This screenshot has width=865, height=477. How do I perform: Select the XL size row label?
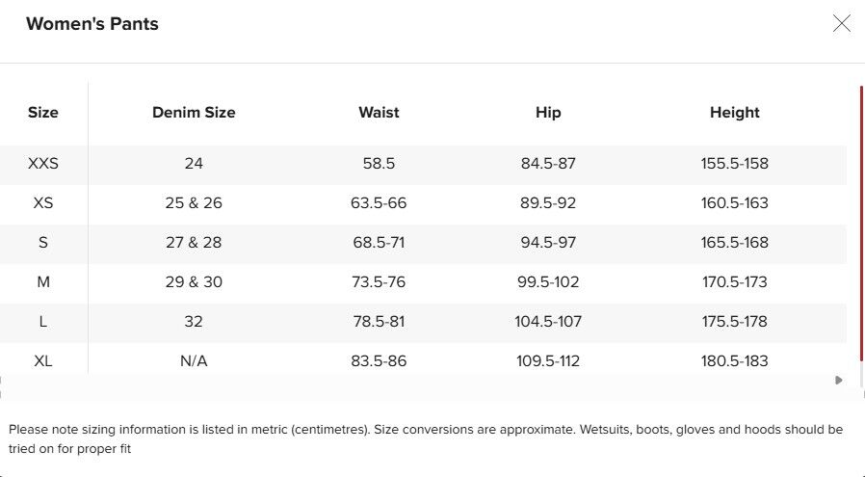point(43,361)
